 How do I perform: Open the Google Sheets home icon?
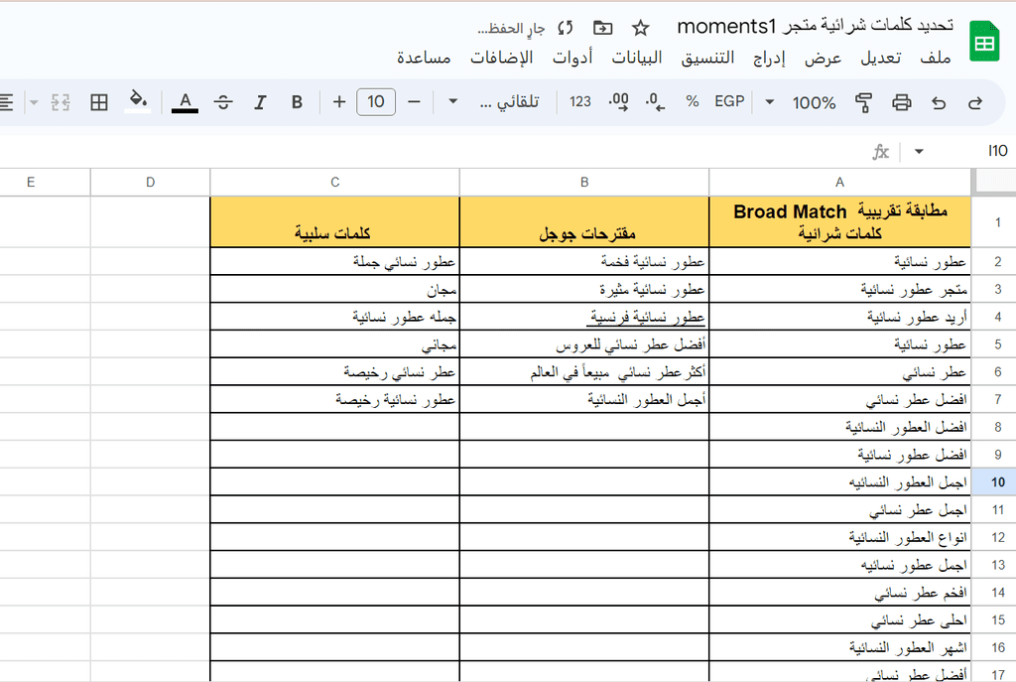pos(984,42)
